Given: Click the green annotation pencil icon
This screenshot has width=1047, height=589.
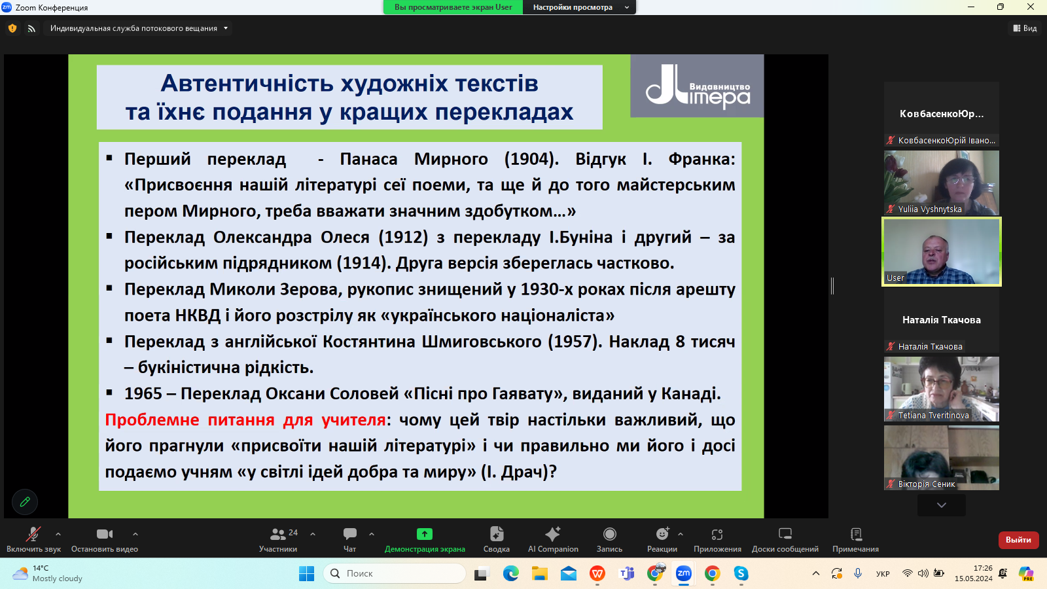Looking at the screenshot, I should point(25,502).
